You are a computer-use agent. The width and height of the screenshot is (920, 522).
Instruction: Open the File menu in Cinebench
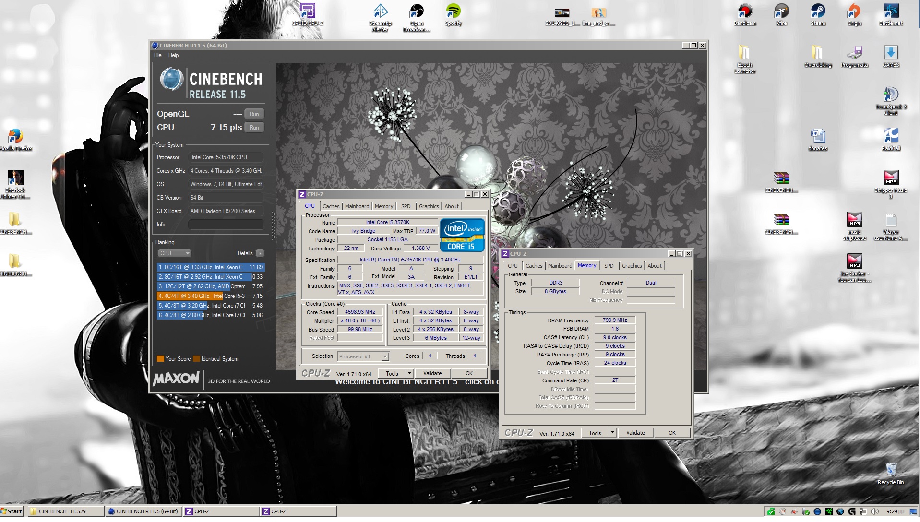pos(158,55)
